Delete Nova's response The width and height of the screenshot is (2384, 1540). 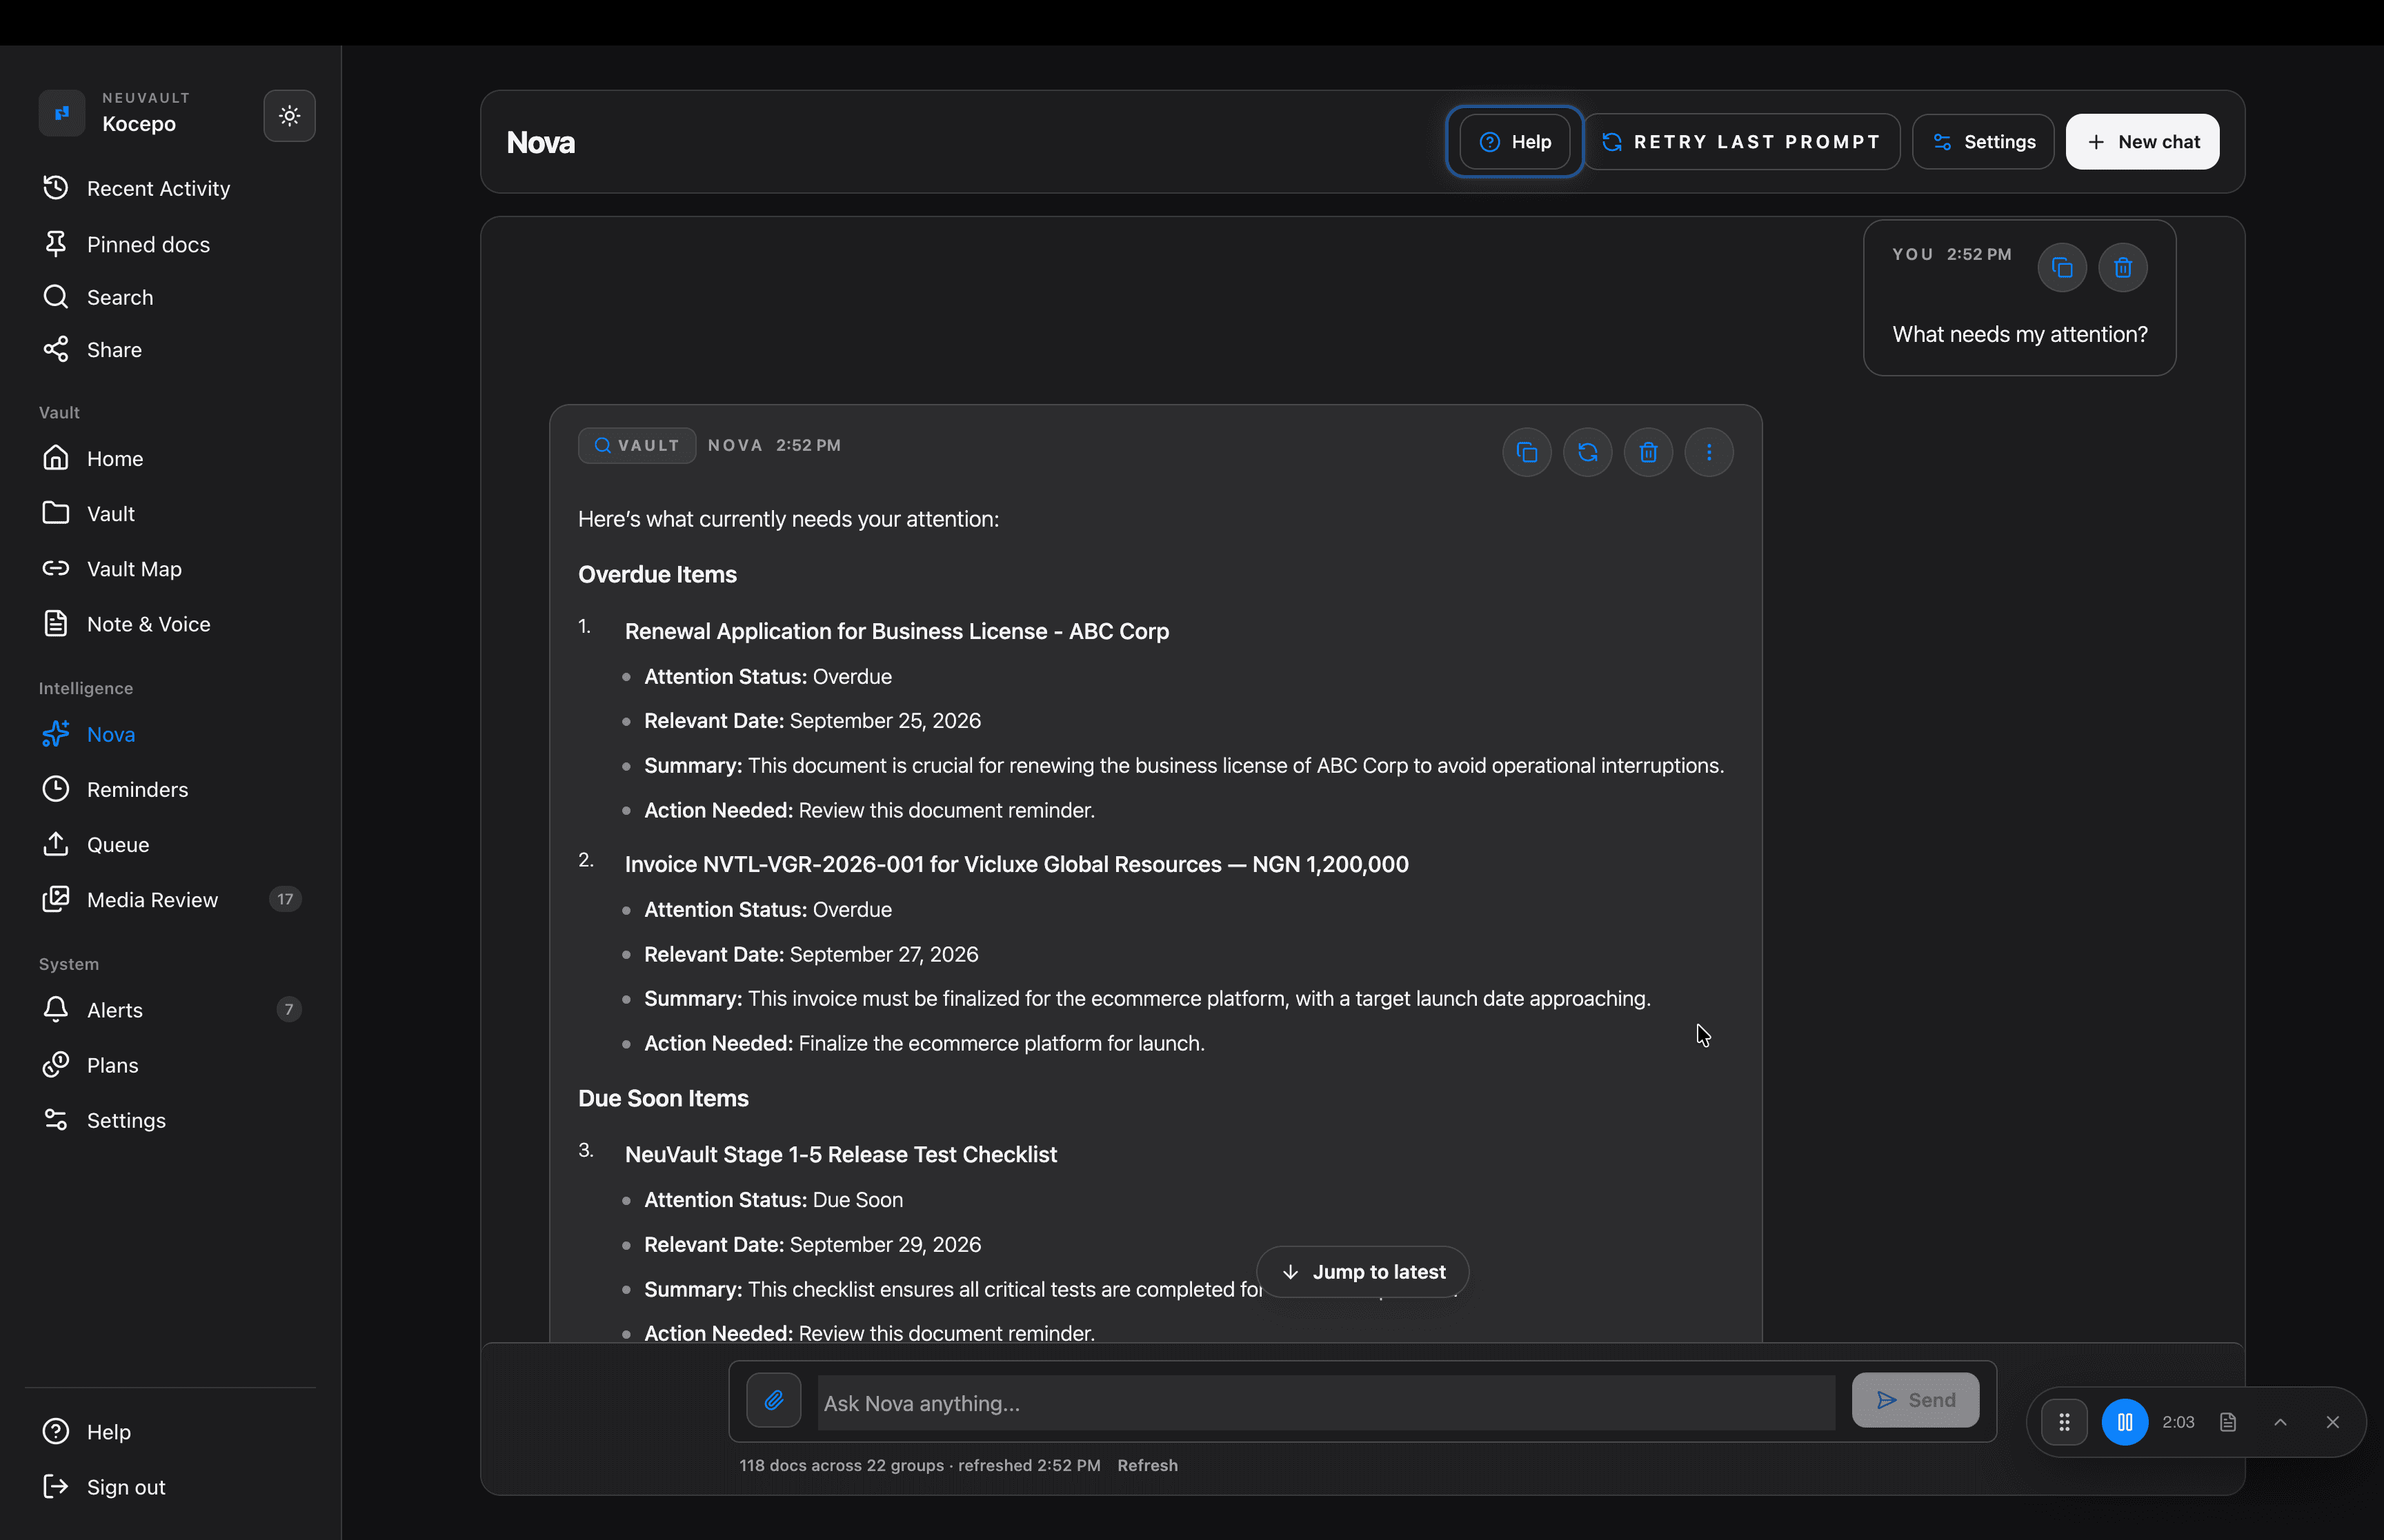click(1649, 452)
